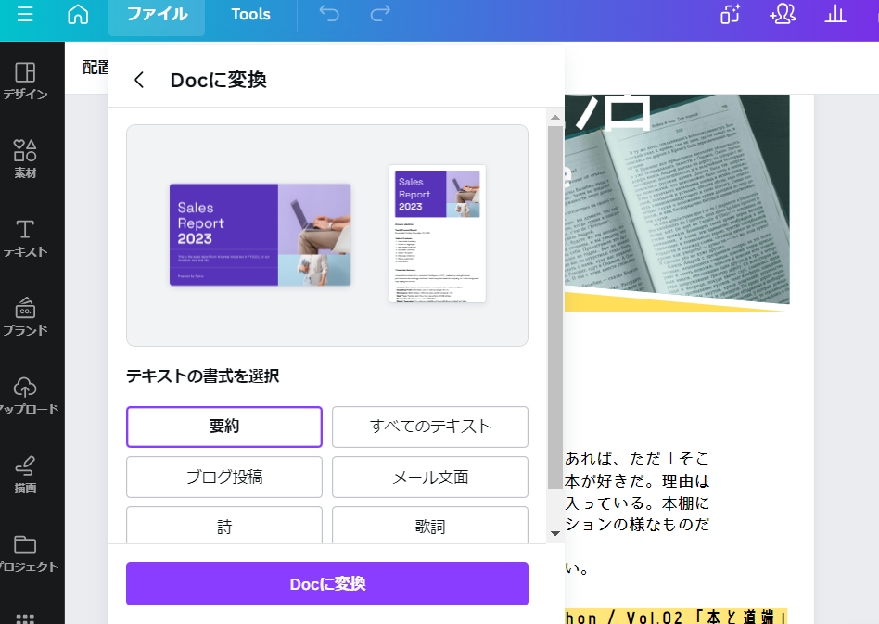Click the scrollbar down arrow

[x=555, y=533]
